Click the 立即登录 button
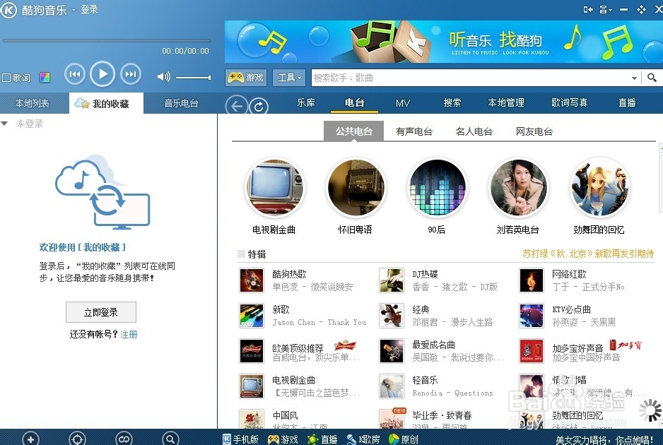The image size is (663, 445). pyautogui.click(x=101, y=312)
